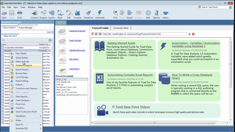
Task: Open the Toad Data Point Videos link
Action: pos(133,107)
